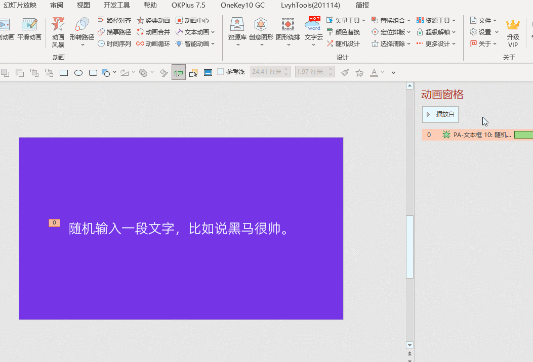Click 动画中心 animation center
533x362 pixels.
(x=192, y=20)
